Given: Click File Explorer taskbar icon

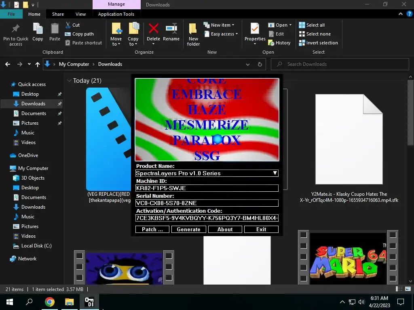Looking at the screenshot, I should (x=69, y=302).
